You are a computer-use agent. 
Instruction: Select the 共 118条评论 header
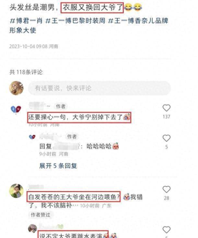[26, 72]
